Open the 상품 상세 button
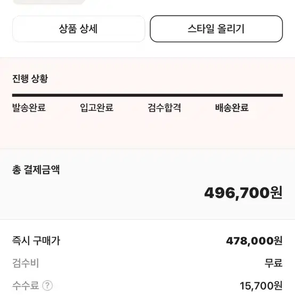The image size is (295, 295). tap(79, 29)
